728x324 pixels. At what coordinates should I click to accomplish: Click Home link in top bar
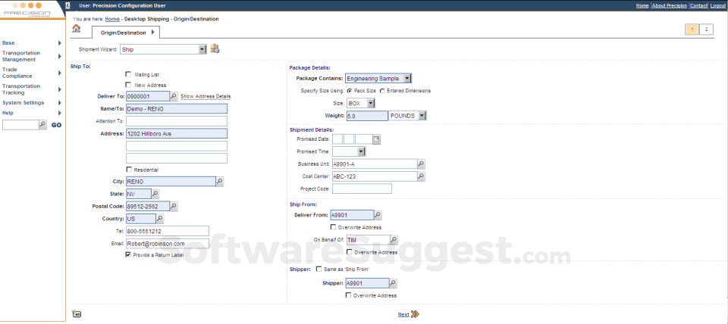coord(642,5)
